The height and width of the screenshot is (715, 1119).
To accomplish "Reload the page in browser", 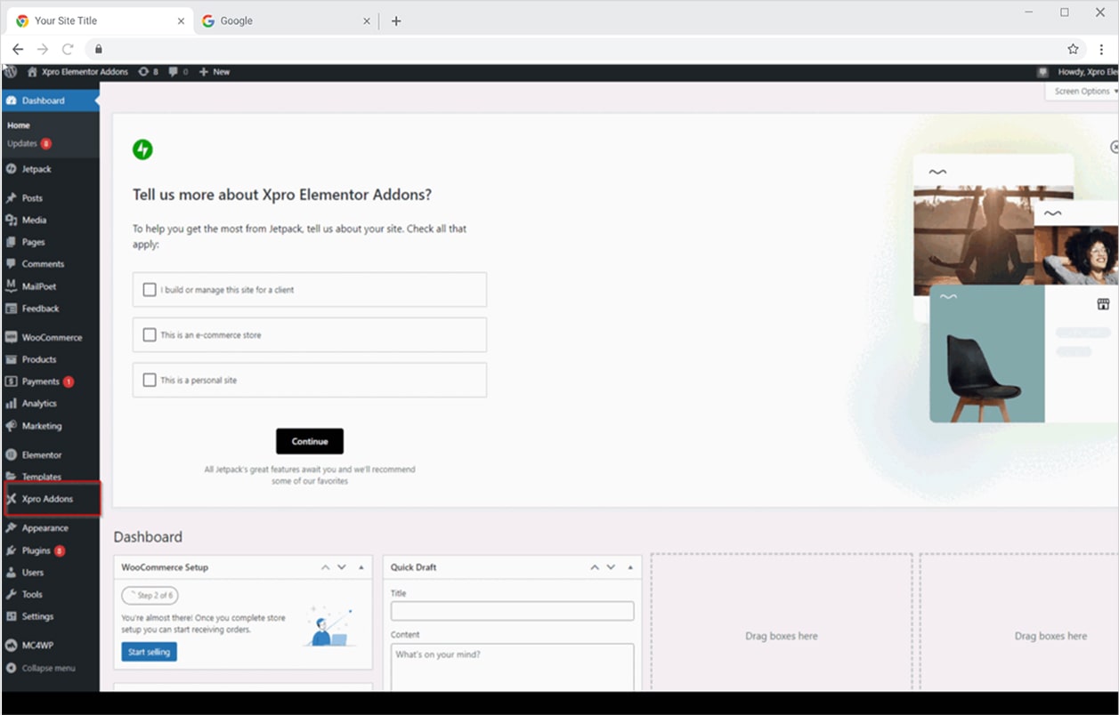I will [68, 49].
